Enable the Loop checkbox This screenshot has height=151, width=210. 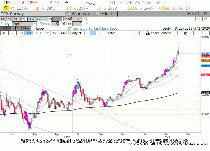pyautogui.click(x=34, y=28)
